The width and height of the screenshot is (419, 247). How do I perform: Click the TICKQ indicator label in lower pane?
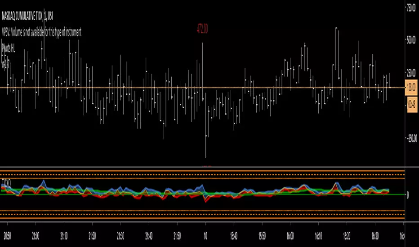6,183
